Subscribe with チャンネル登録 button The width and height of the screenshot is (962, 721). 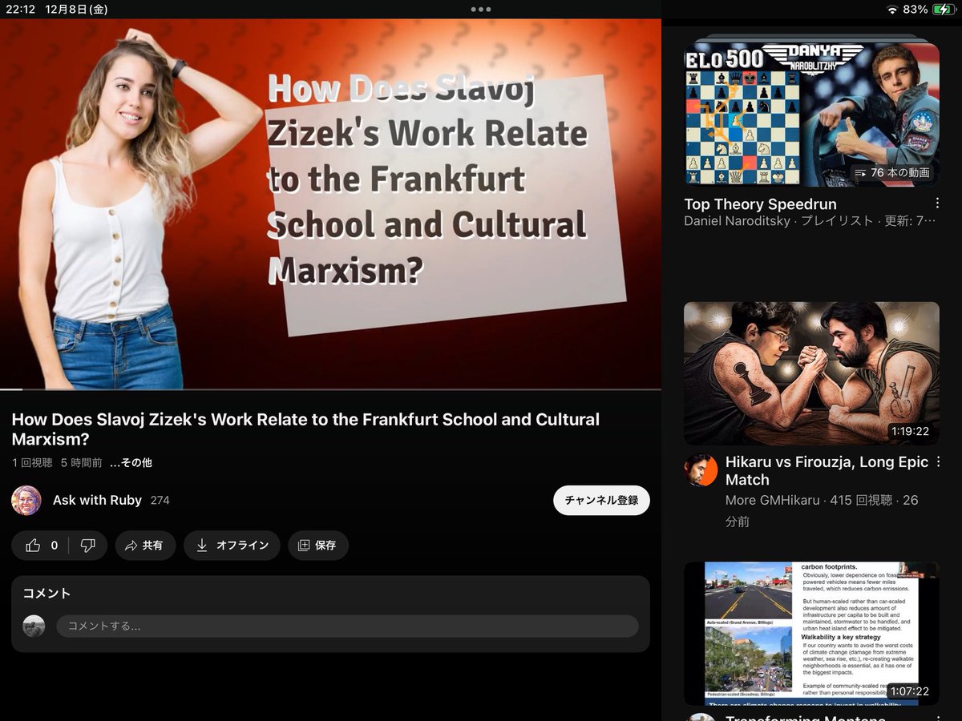click(601, 500)
